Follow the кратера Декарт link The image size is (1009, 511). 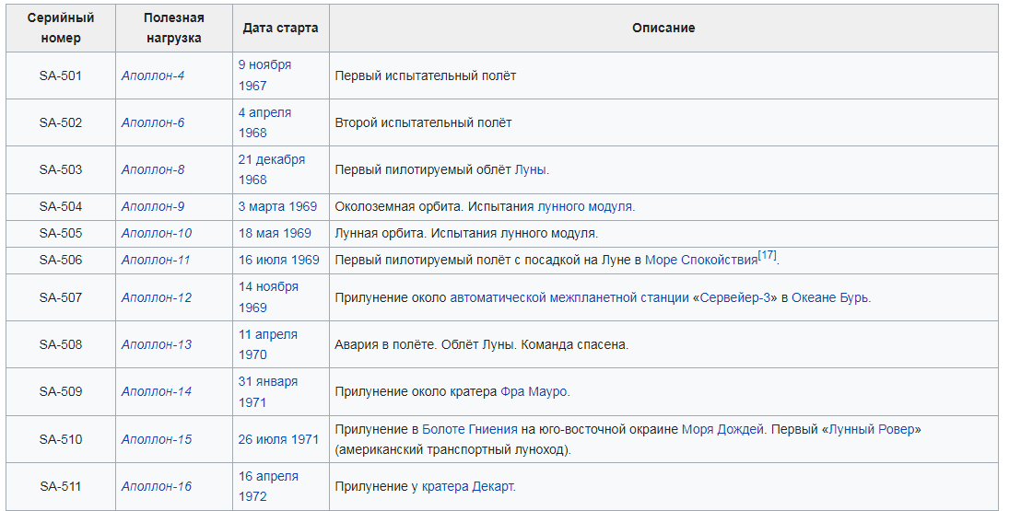[467, 486]
